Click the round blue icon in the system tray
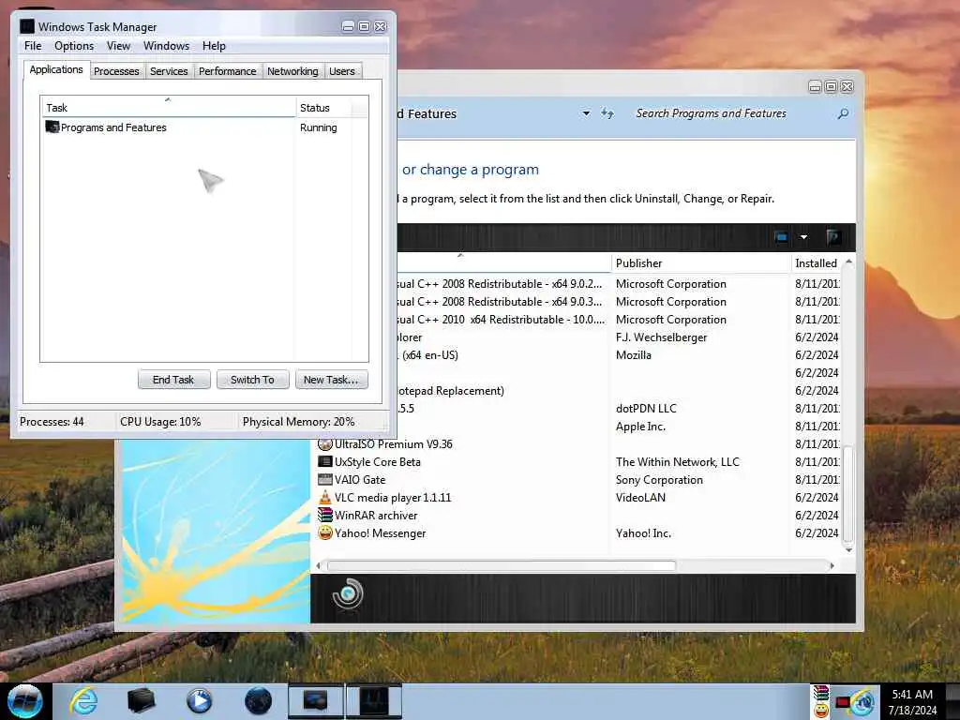The image size is (960, 720). 863,702
